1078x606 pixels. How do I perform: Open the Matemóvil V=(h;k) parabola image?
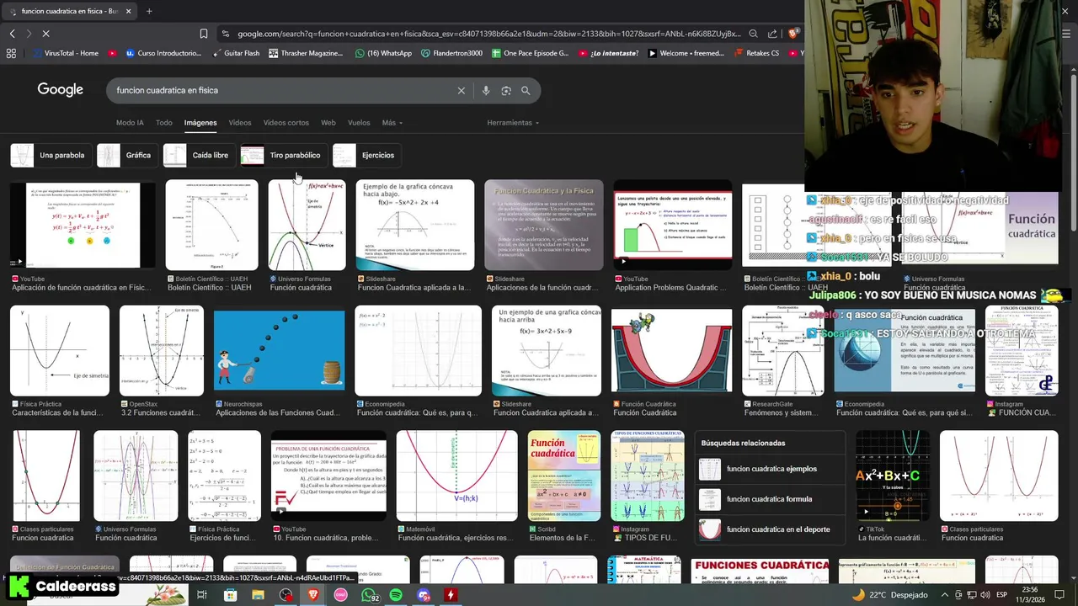pos(456,476)
